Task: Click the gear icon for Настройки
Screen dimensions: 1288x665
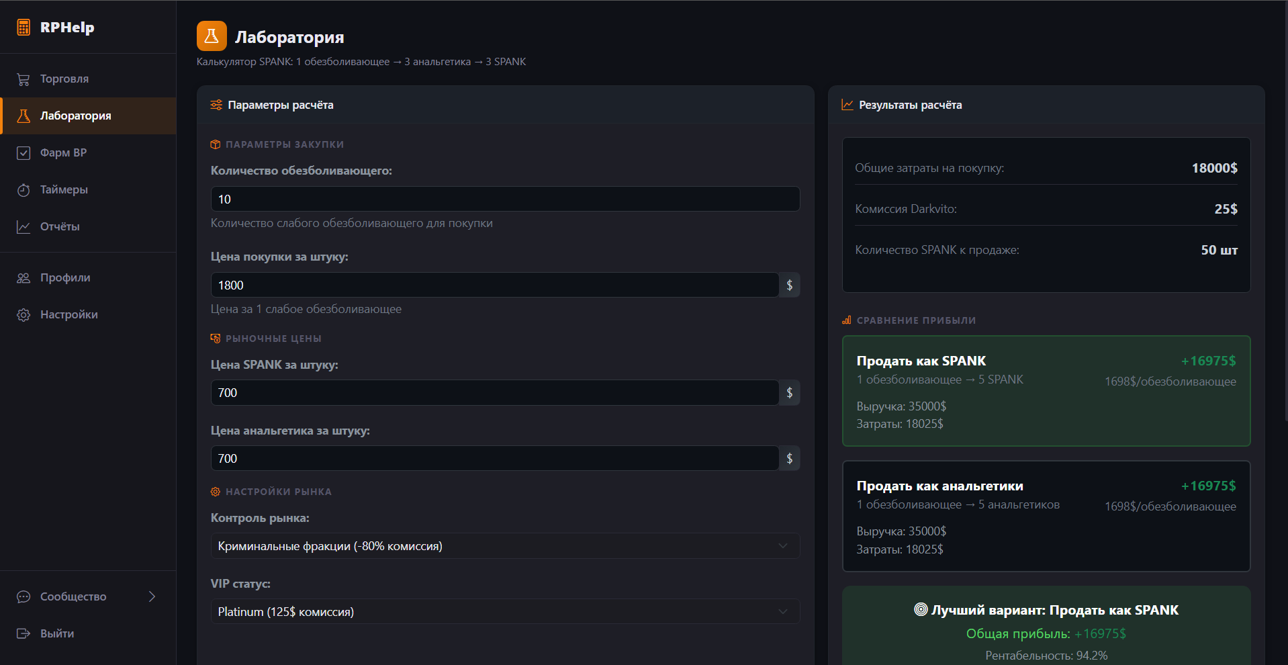Action: [x=24, y=315]
